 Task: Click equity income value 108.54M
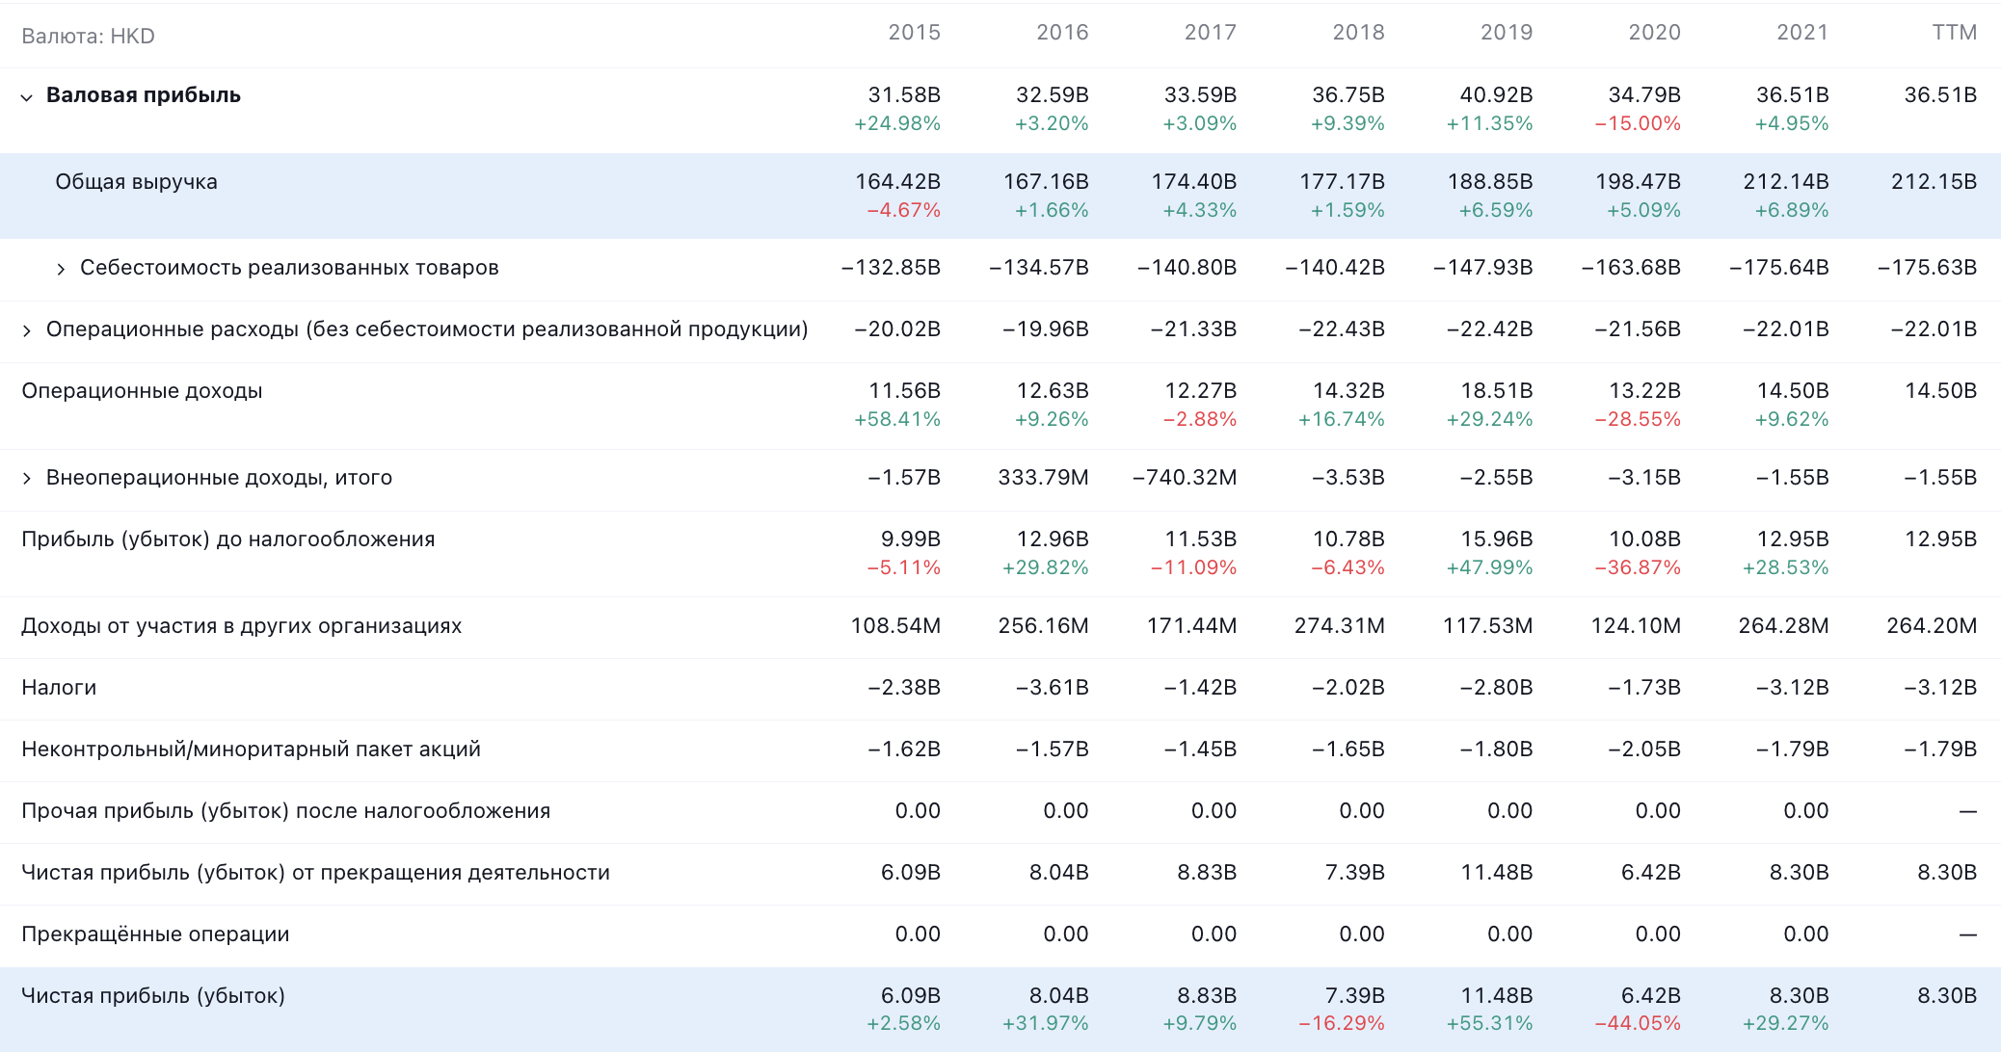point(895,626)
